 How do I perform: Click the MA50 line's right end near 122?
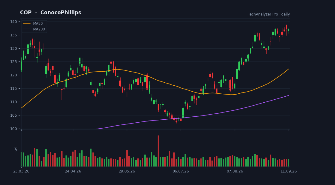tap(288, 69)
